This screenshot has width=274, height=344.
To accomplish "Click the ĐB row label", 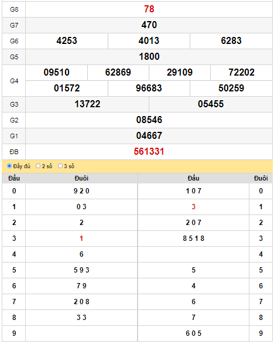I will [14, 152].
